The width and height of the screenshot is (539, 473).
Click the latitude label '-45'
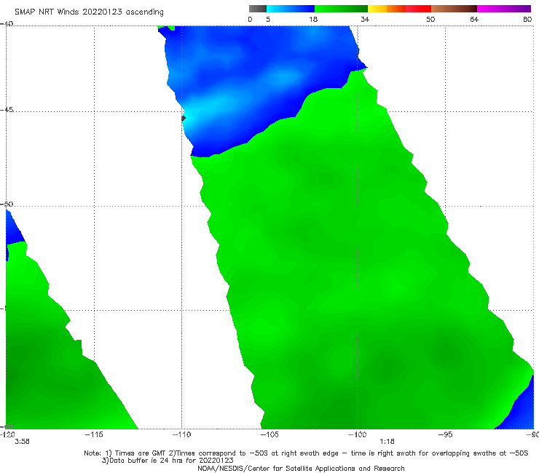coord(7,110)
